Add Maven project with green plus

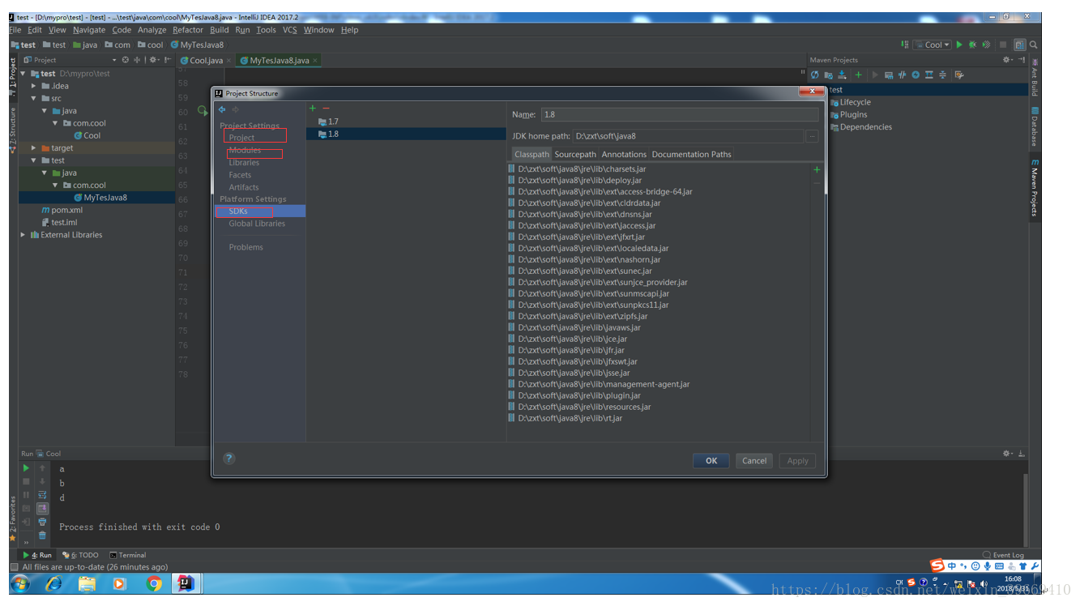(x=858, y=75)
